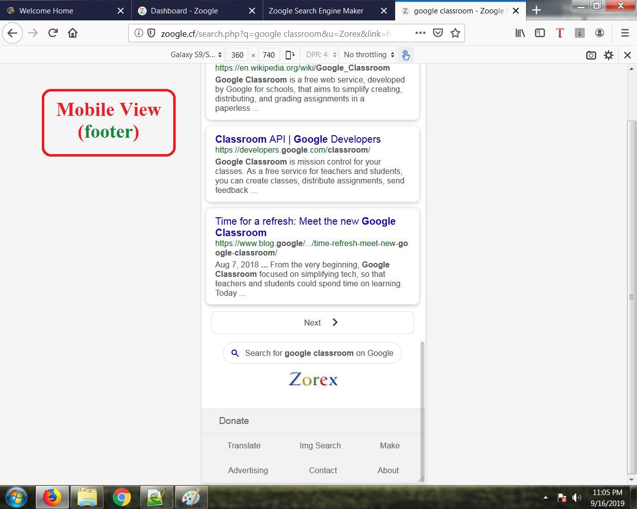Search for google classroom on Google
The image size is (637, 509).
pyautogui.click(x=313, y=353)
